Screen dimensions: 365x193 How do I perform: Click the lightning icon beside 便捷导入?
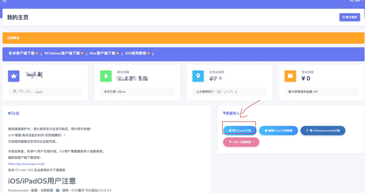click(224, 113)
